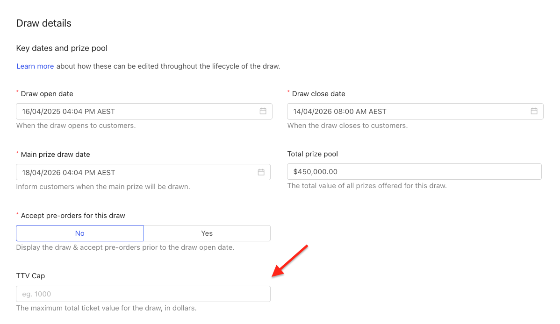Click the Draw close date calendar icon
Image resolution: width=560 pixels, height=324 pixels.
click(534, 111)
